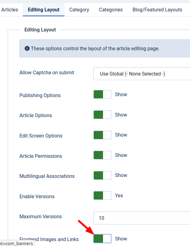This screenshot has height=246, width=190.
Task: Click the info icon in the notice
Action: tap(27, 48)
